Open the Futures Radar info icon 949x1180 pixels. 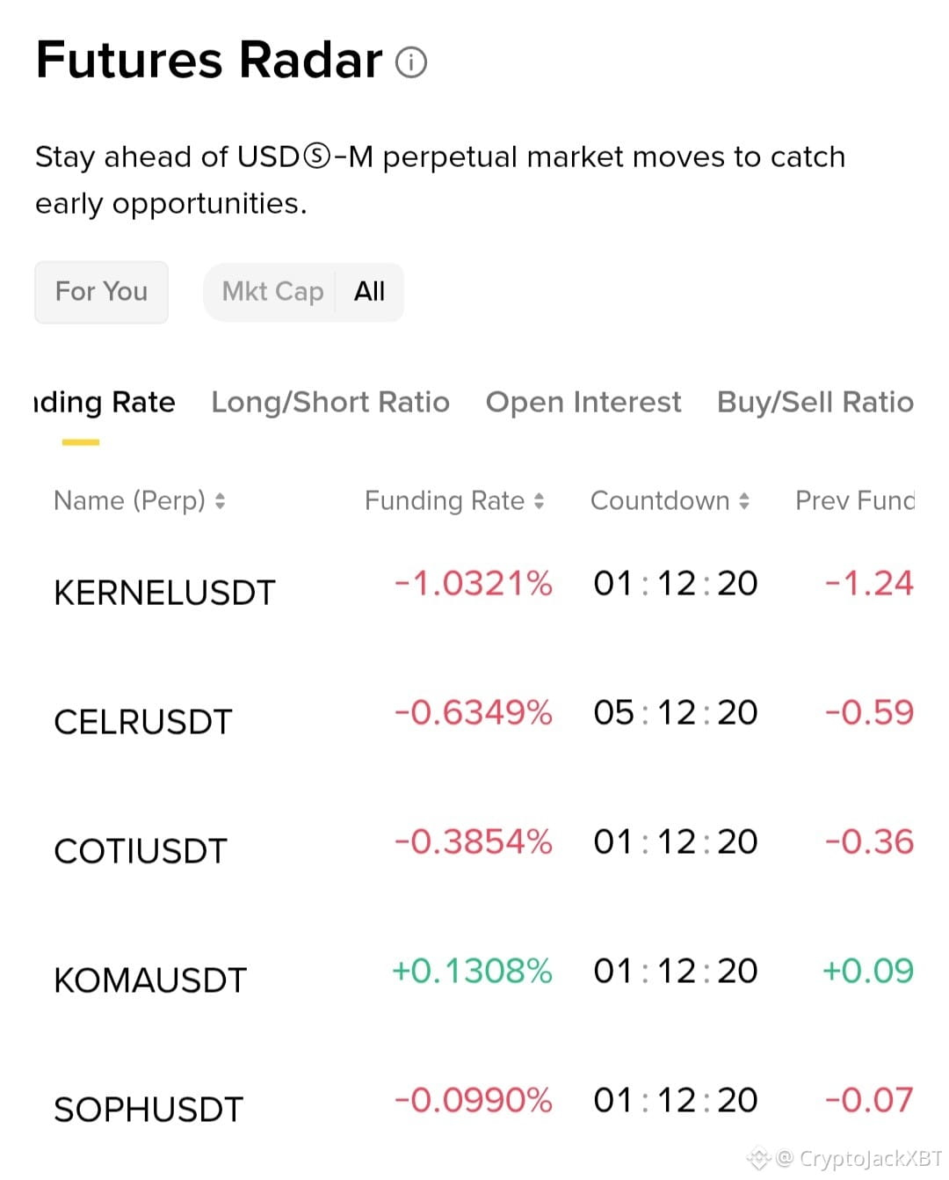tap(410, 62)
